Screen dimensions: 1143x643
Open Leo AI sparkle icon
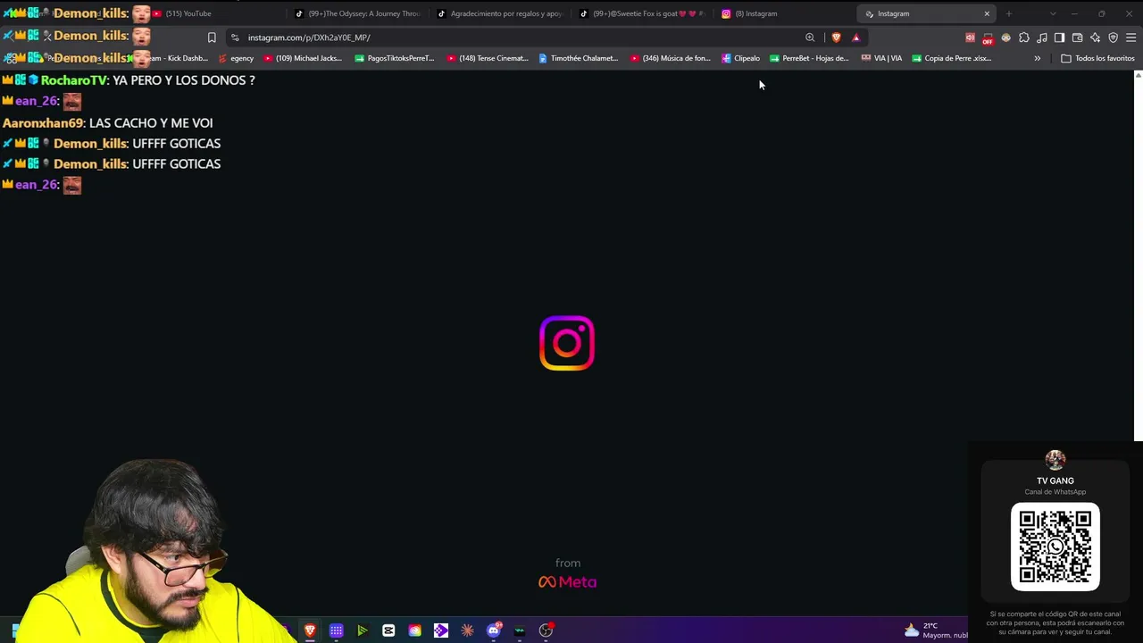pyautogui.click(x=1095, y=38)
